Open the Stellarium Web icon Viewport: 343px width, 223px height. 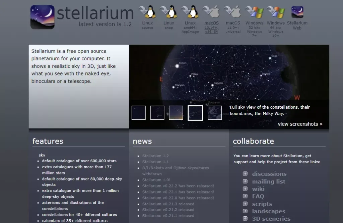(297, 12)
